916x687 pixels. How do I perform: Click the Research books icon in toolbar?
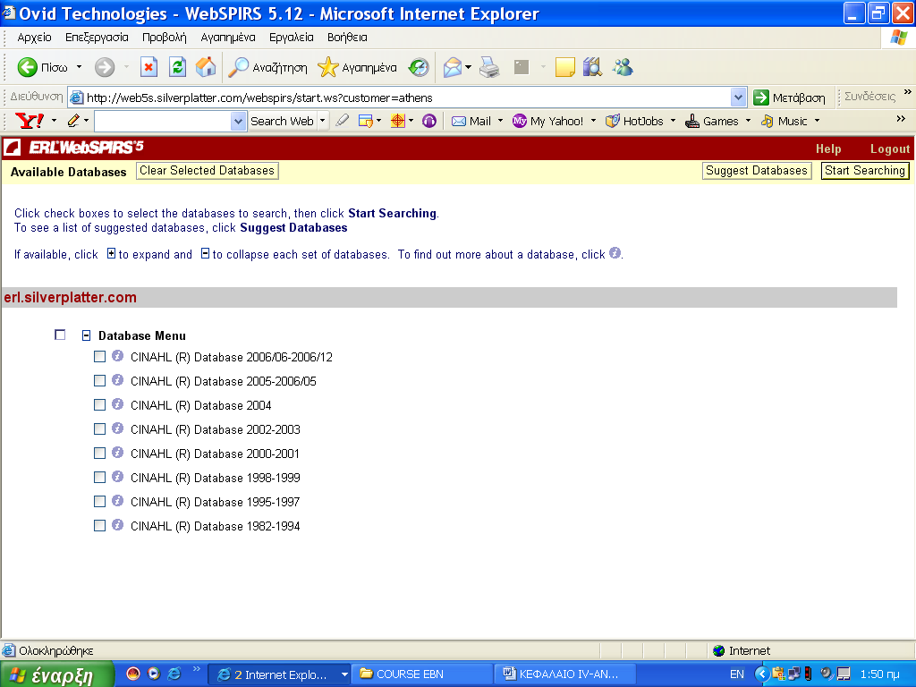click(592, 67)
